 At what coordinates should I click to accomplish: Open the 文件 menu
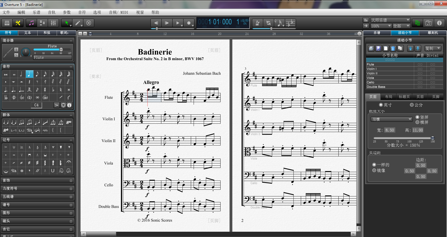(6, 12)
